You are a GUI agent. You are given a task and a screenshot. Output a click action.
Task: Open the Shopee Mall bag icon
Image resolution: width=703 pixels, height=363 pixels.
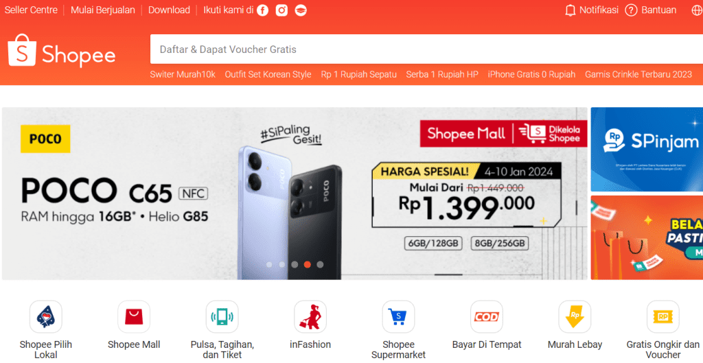[134, 317]
